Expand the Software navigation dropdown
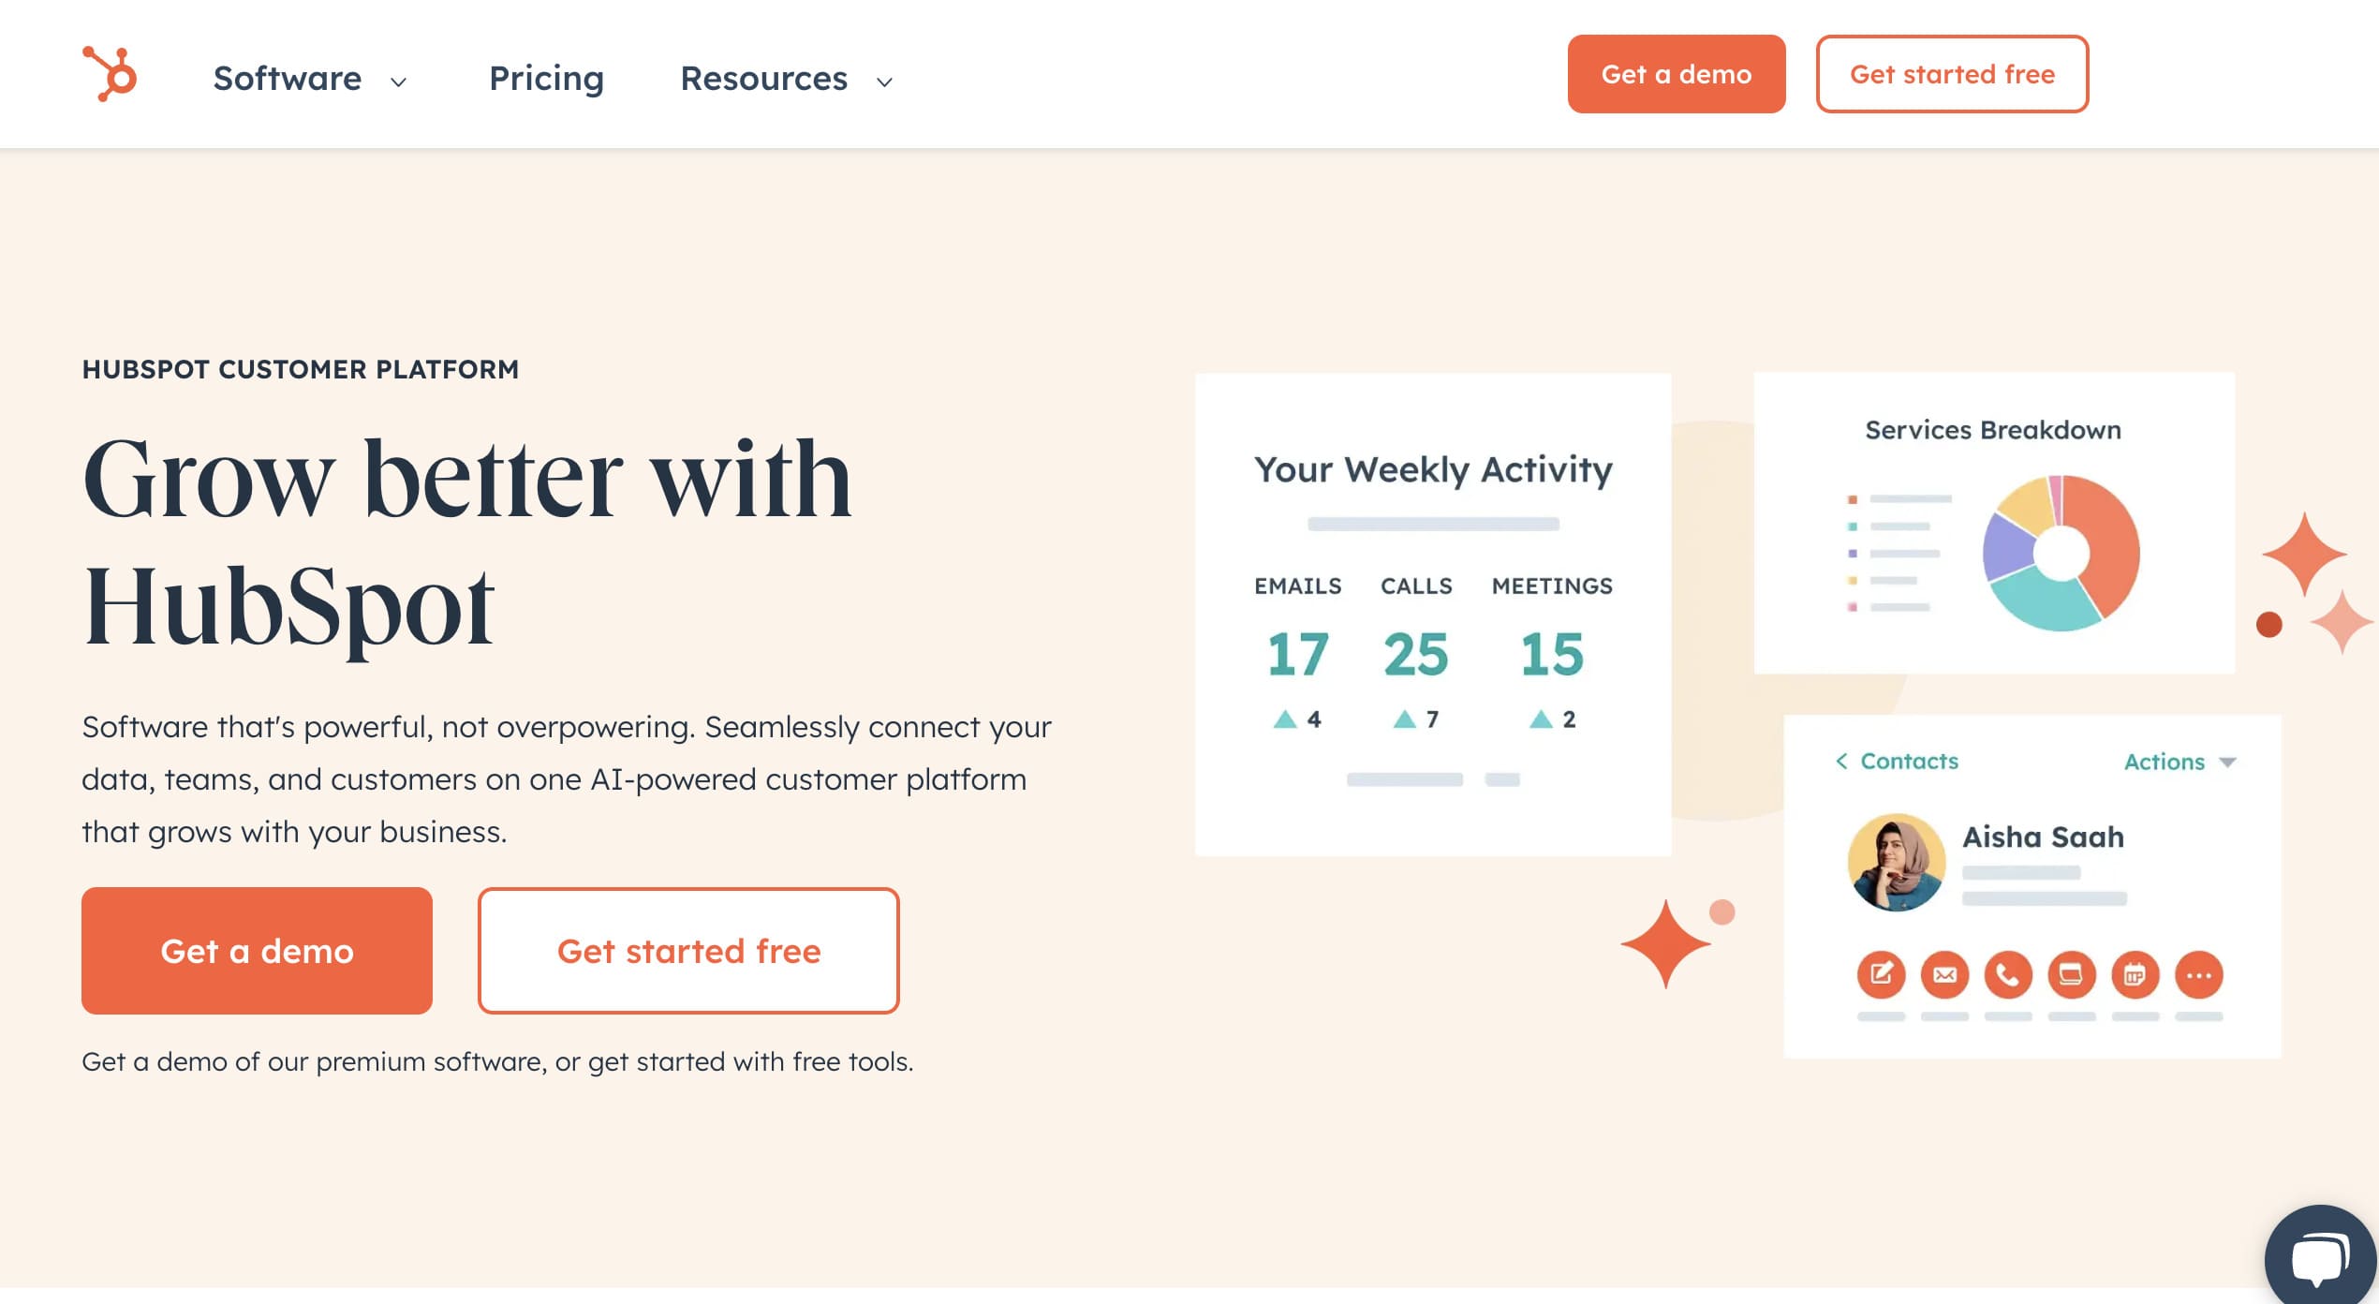Image resolution: width=2379 pixels, height=1304 pixels. pyautogui.click(x=310, y=77)
